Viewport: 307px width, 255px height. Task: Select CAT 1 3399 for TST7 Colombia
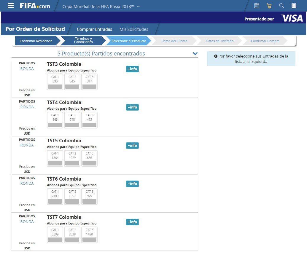(x=55, y=235)
